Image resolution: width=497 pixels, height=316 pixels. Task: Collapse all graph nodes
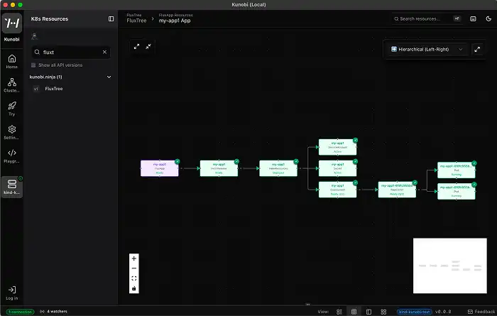(148, 47)
